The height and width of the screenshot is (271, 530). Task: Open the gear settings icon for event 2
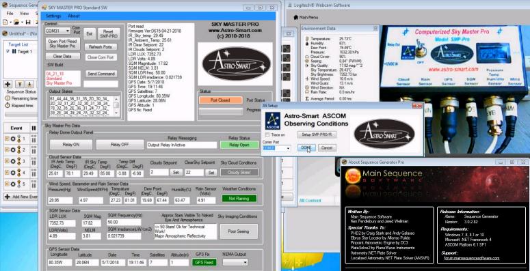click(13, 150)
